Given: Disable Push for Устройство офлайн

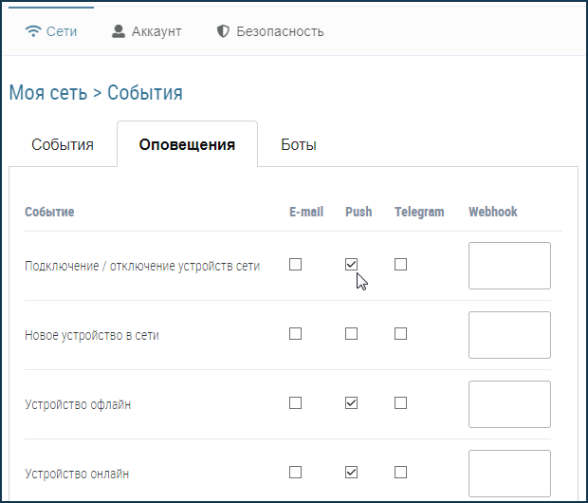Looking at the screenshot, I should (352, 403).
